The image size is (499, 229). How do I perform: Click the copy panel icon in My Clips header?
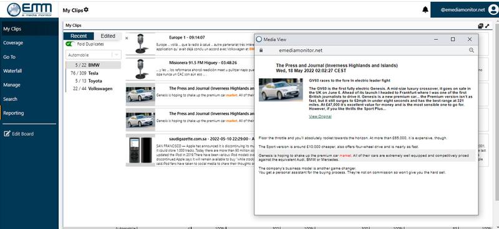(480, 26)
